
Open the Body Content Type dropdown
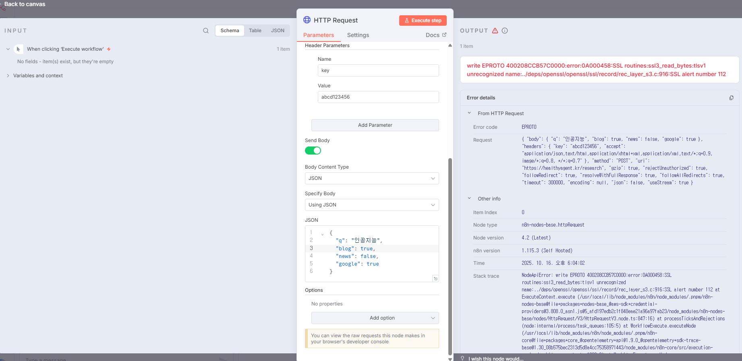[x=372, y=178]
